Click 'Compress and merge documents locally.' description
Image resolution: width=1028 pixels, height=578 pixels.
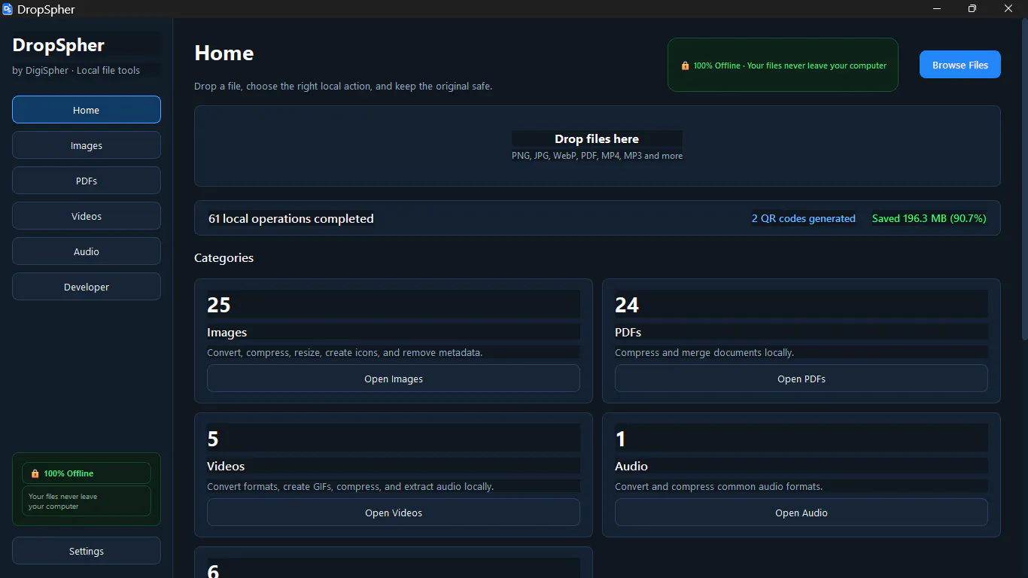point(704,352)
